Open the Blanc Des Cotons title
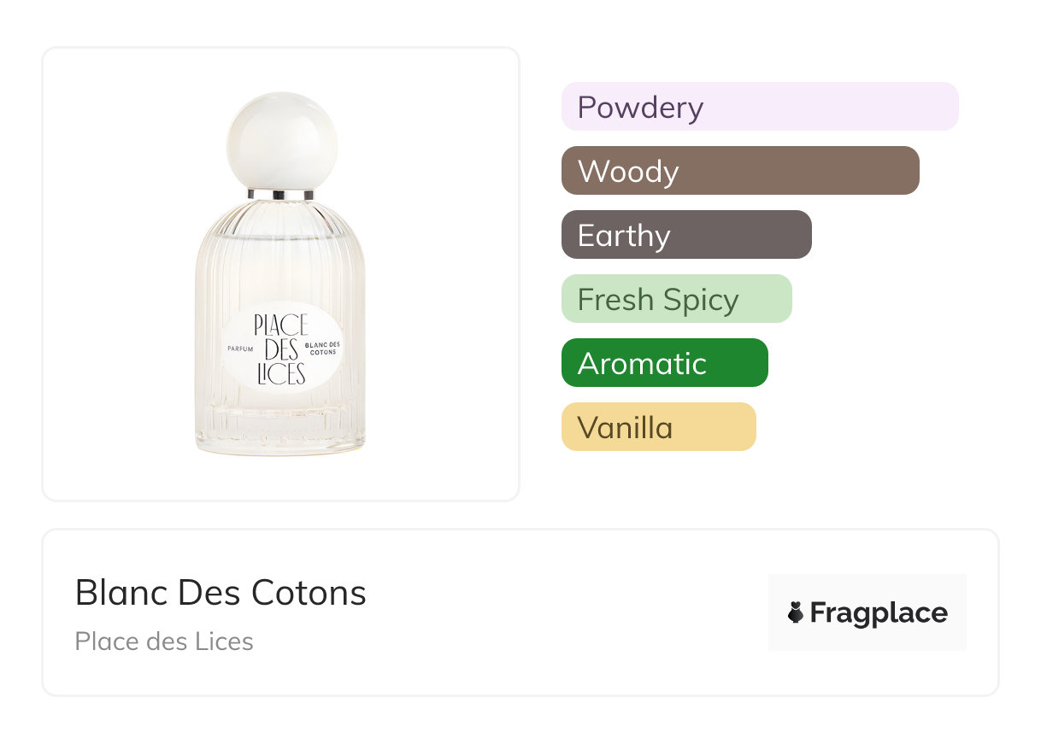This screenshot has height=738, width=1041. (221, 593)
